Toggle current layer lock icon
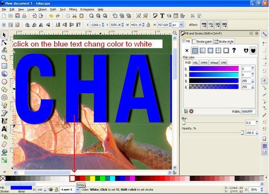This screenshot has width=269, height=194. coord(56,189)
